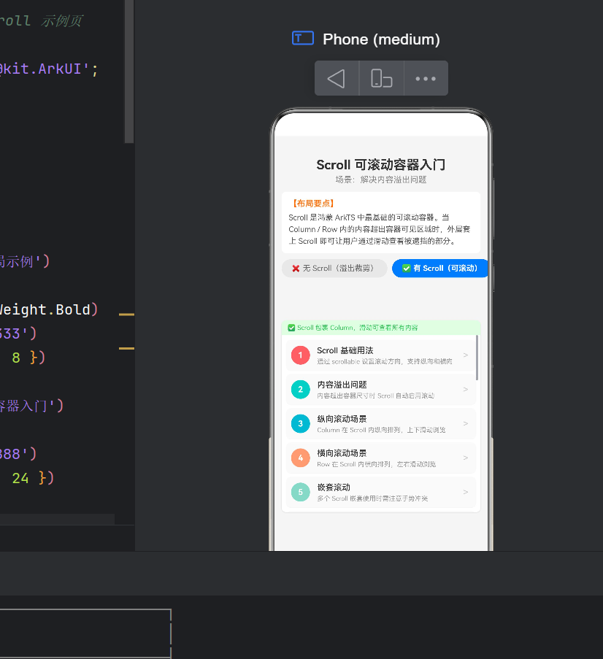Click the back triangle button in previewer toolbar
Screen dimensions: 603x659
337,79
